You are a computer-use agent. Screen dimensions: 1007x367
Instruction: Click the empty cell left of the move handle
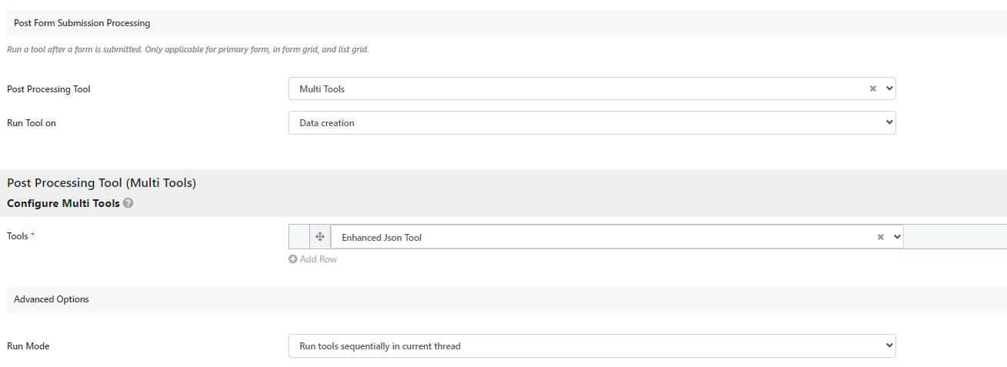click(x=299, y=237)
